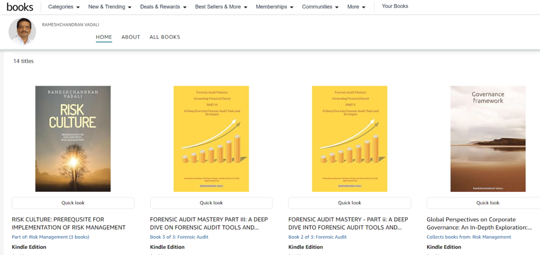Screen dimensions: 540x255
Task: Open Best Sellers & More menu
Action: coord(221,7)
